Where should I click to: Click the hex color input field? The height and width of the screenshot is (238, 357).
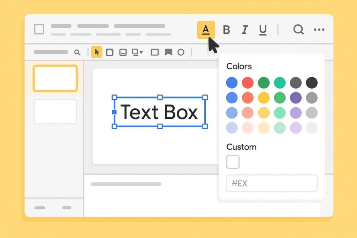point(272,183)
